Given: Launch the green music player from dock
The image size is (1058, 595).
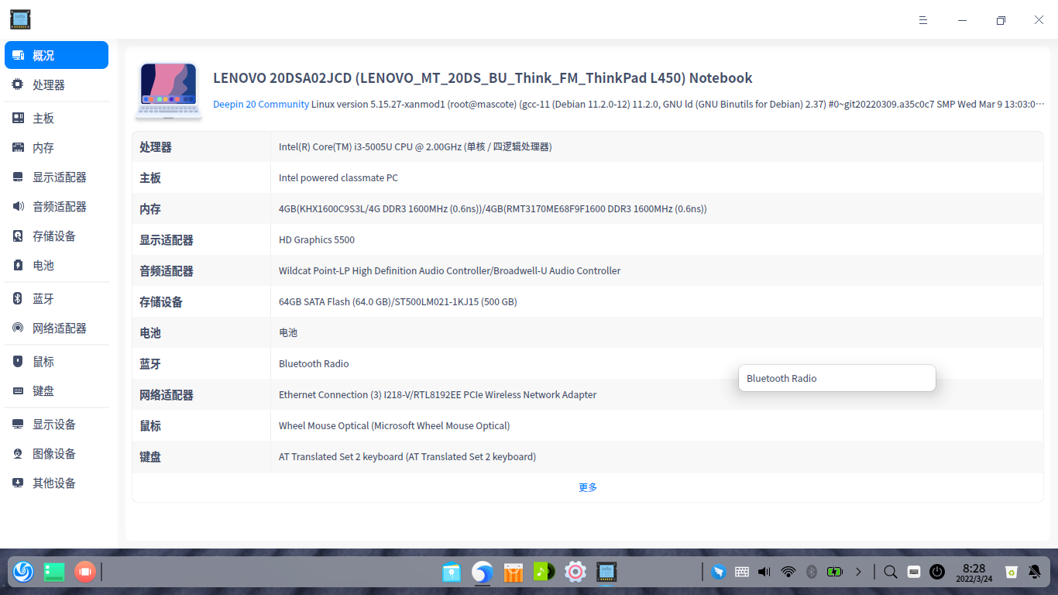Looking at the screenshot, I should coord(544,572).
